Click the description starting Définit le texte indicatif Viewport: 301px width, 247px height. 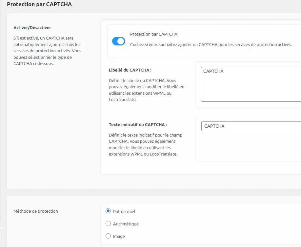[x=146, y=144]
